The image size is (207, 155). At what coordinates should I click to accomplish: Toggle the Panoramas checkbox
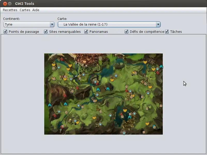(x=86, y=32)
